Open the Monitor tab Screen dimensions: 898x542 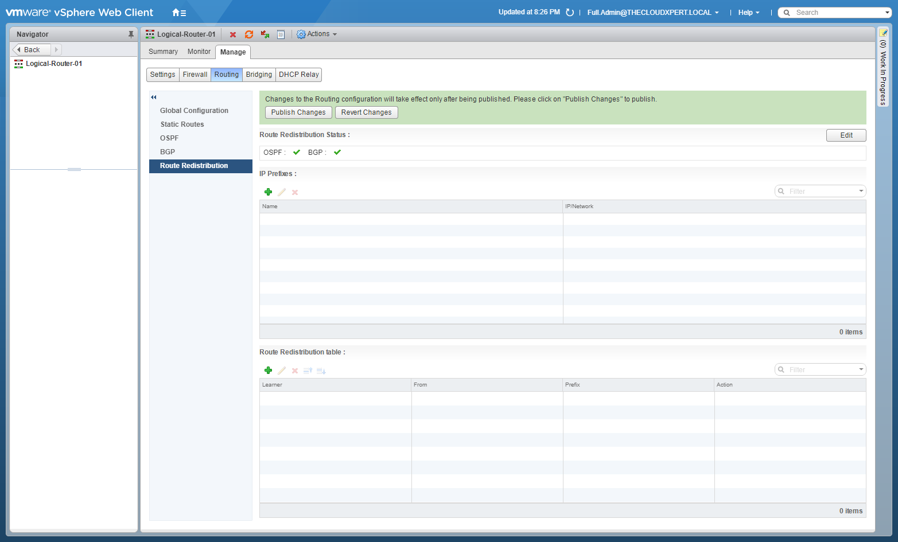(199, 52)
